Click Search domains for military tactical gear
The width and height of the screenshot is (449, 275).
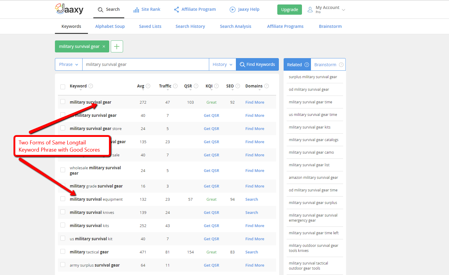[x=252, y=252]
